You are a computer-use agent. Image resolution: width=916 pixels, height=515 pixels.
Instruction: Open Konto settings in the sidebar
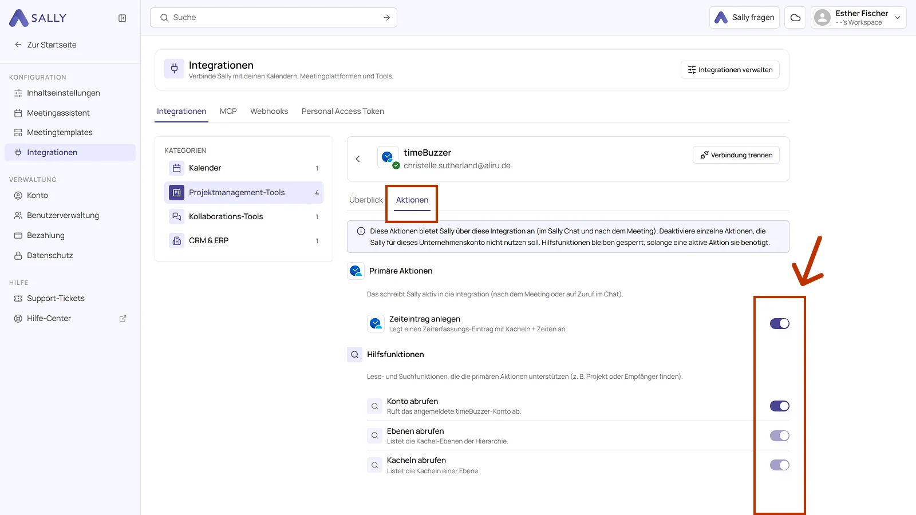pos(70,196)
